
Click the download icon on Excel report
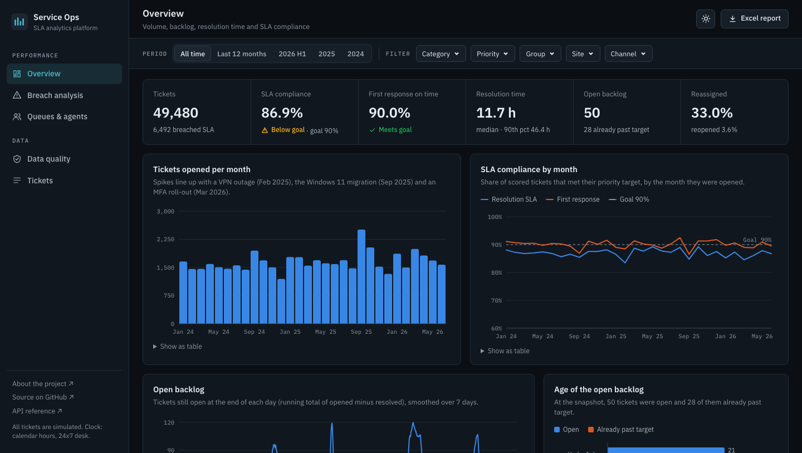coord(732,18)
